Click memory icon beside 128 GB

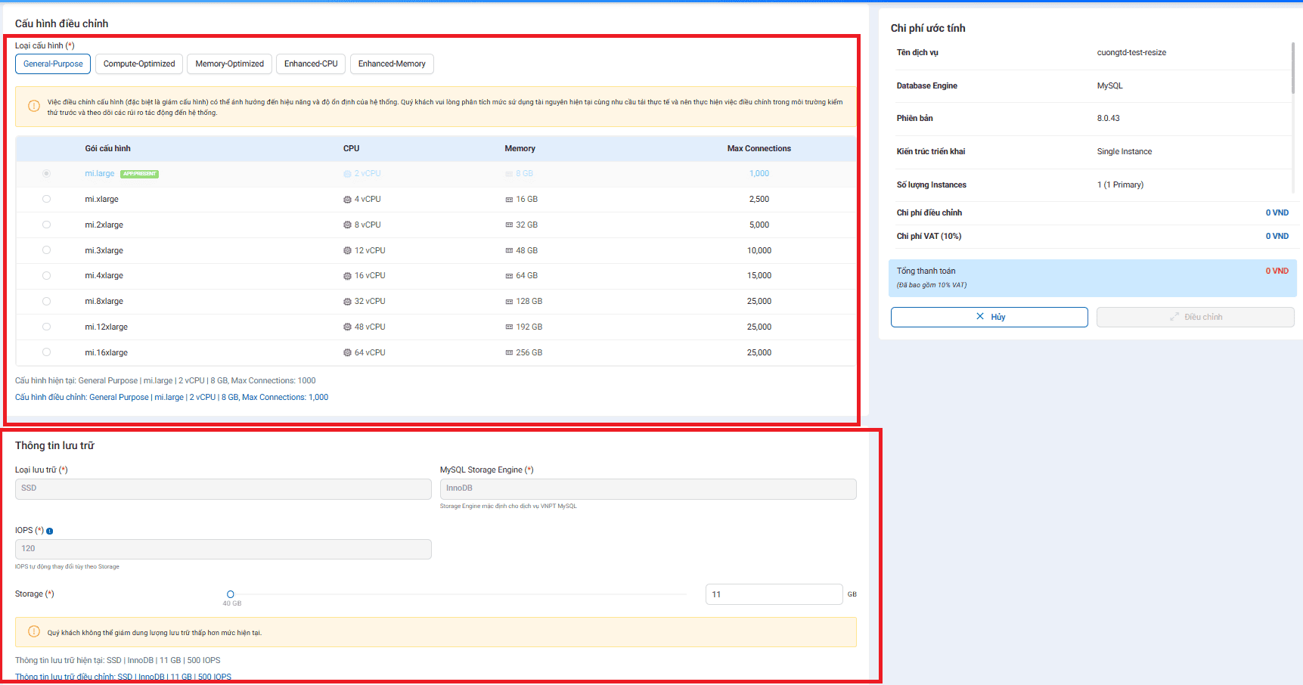(509, 302)
